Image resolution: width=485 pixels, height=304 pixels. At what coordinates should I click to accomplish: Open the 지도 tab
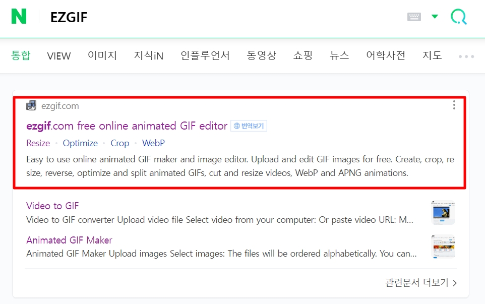(x=432, y=55)
